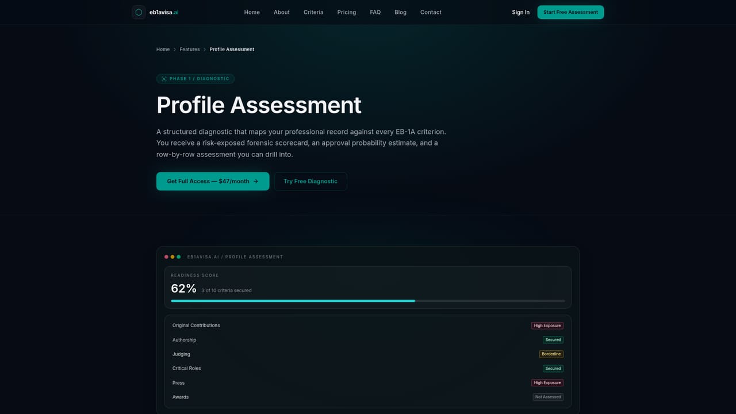Click the Not Assessed badge for Awards
This screenshot has width=736, height=414.
(548, 397)
